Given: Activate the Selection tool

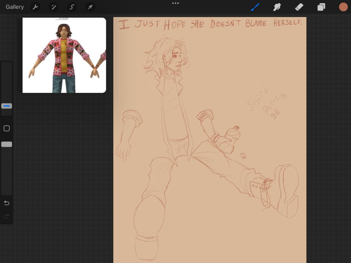Looking at the screenshot, I should click(x=72, y=7).
